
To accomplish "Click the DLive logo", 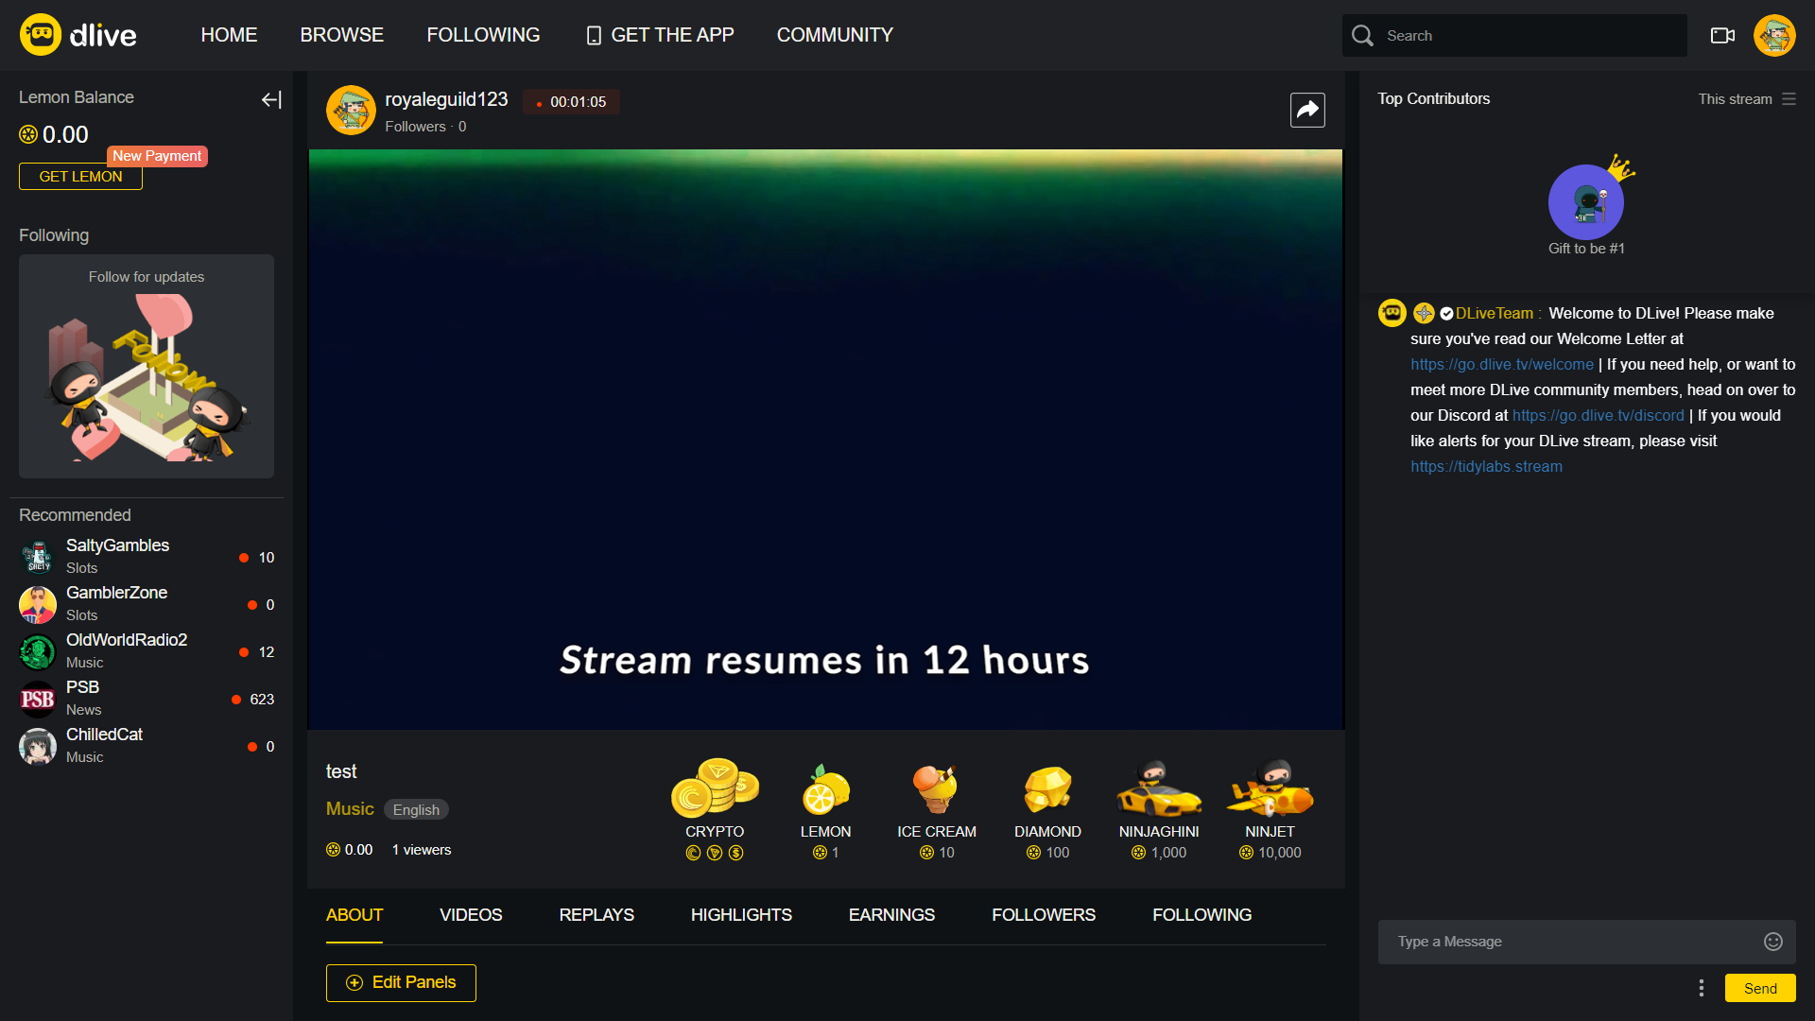I will click(x=78, y=35).
